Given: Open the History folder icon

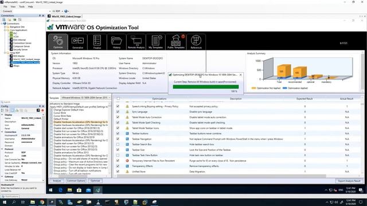Looking at the screenshot, I should (x=116, y=42).
